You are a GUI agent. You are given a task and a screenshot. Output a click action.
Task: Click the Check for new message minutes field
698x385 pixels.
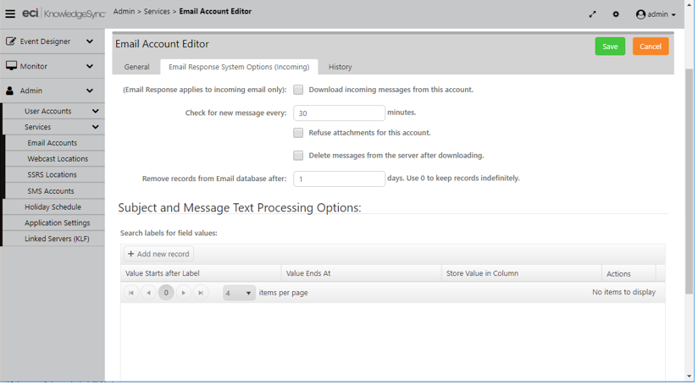[x=339, y=113]
